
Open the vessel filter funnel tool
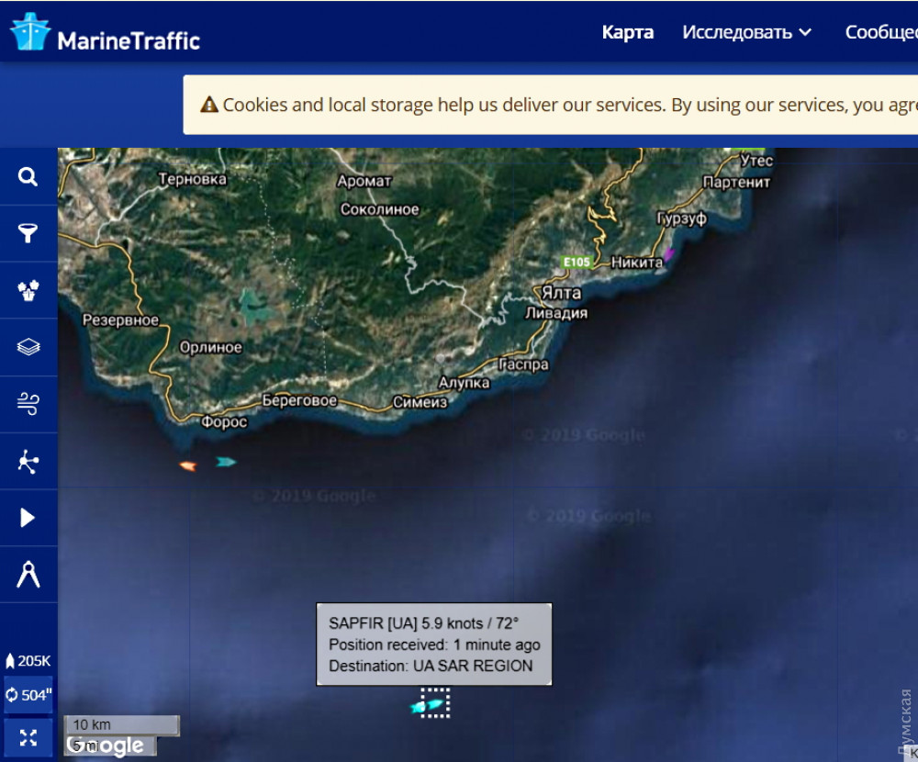tap(28, 234)
